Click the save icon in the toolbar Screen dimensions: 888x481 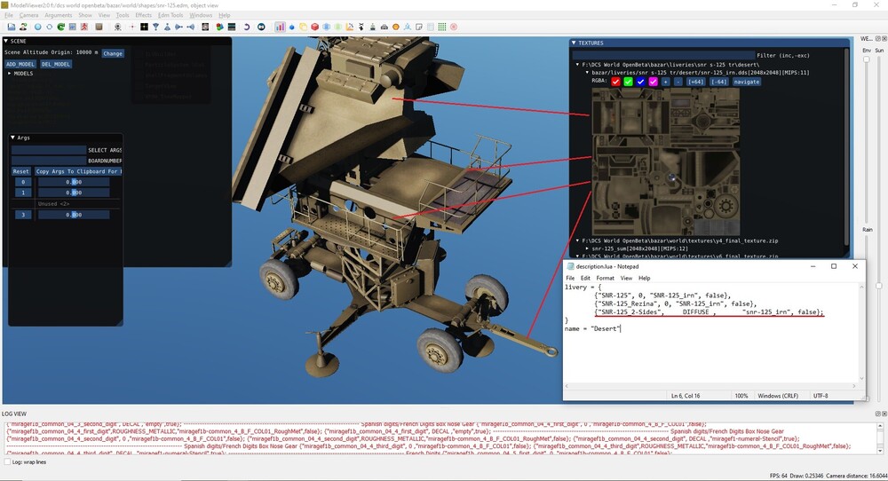click(x=12, y=27)
